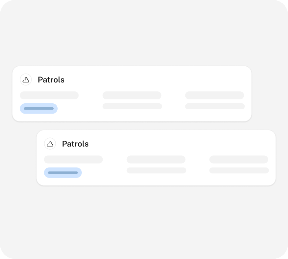This screenshot has height=259, width=288.
Task: Click the right upper gray bar in top card
Action: (x=215, y=95)
